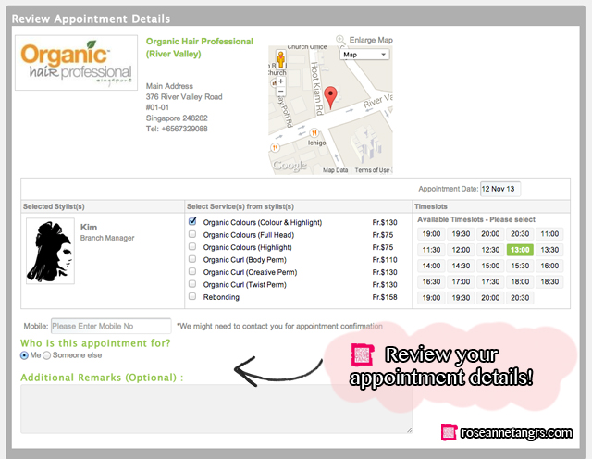Choose the Me radio button
592x459 pixels.
tap(25, 355)
